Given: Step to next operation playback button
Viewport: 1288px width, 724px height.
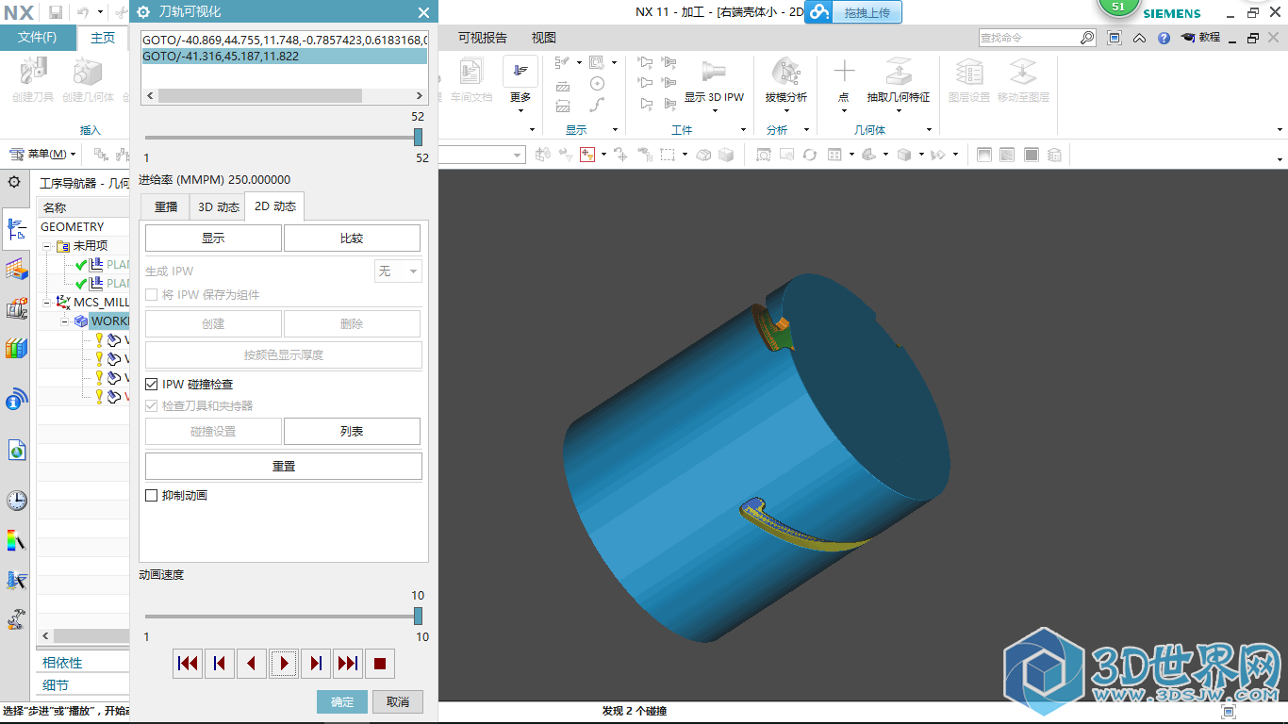Looking at the screenshot, I should tap(348, 664).
